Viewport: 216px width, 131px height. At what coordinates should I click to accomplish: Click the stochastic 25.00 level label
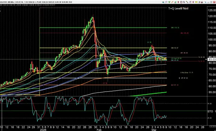pyautogui.click(x=209, y=118)
